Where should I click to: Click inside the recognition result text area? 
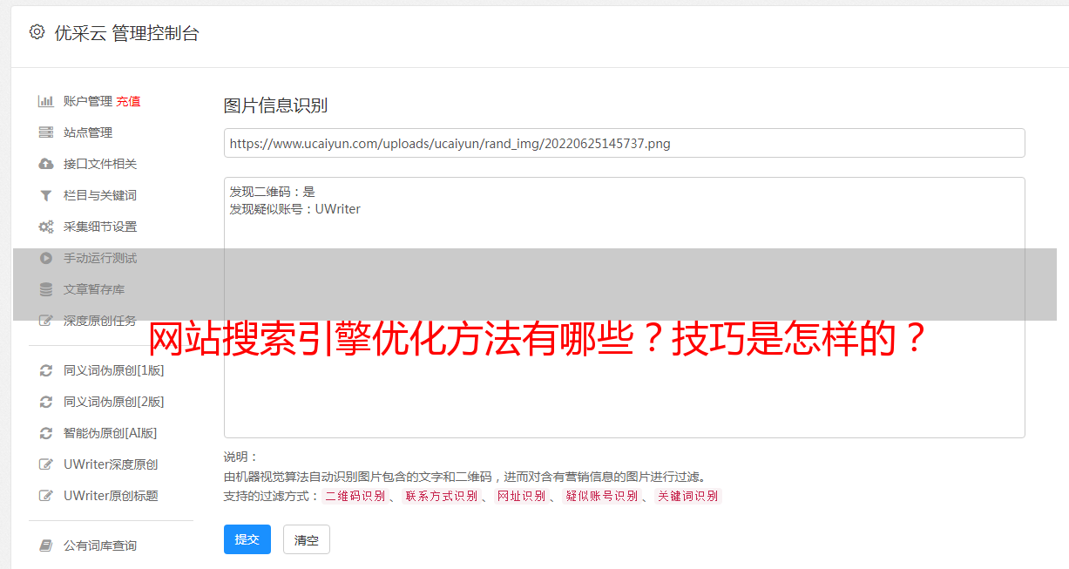[x=624, y=308]
